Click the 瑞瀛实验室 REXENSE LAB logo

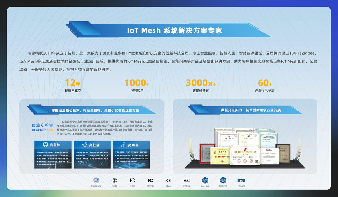pos(42,127)
